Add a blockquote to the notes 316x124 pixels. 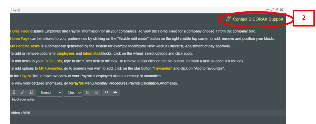click(x=115, y=92)
